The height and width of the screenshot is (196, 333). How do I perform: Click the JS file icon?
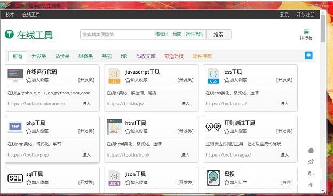114,76
